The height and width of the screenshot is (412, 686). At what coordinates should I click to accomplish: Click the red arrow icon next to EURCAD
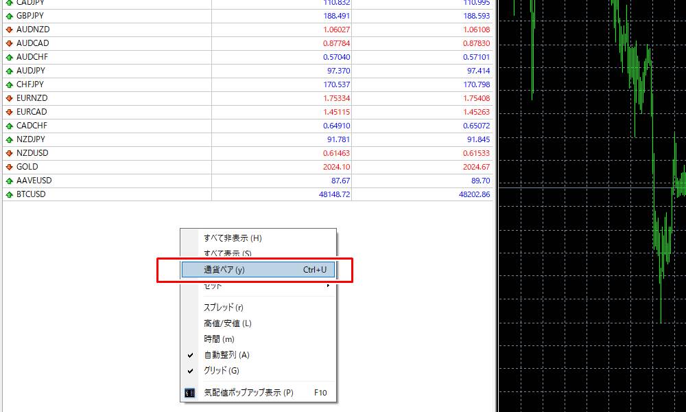click(8, 112)
